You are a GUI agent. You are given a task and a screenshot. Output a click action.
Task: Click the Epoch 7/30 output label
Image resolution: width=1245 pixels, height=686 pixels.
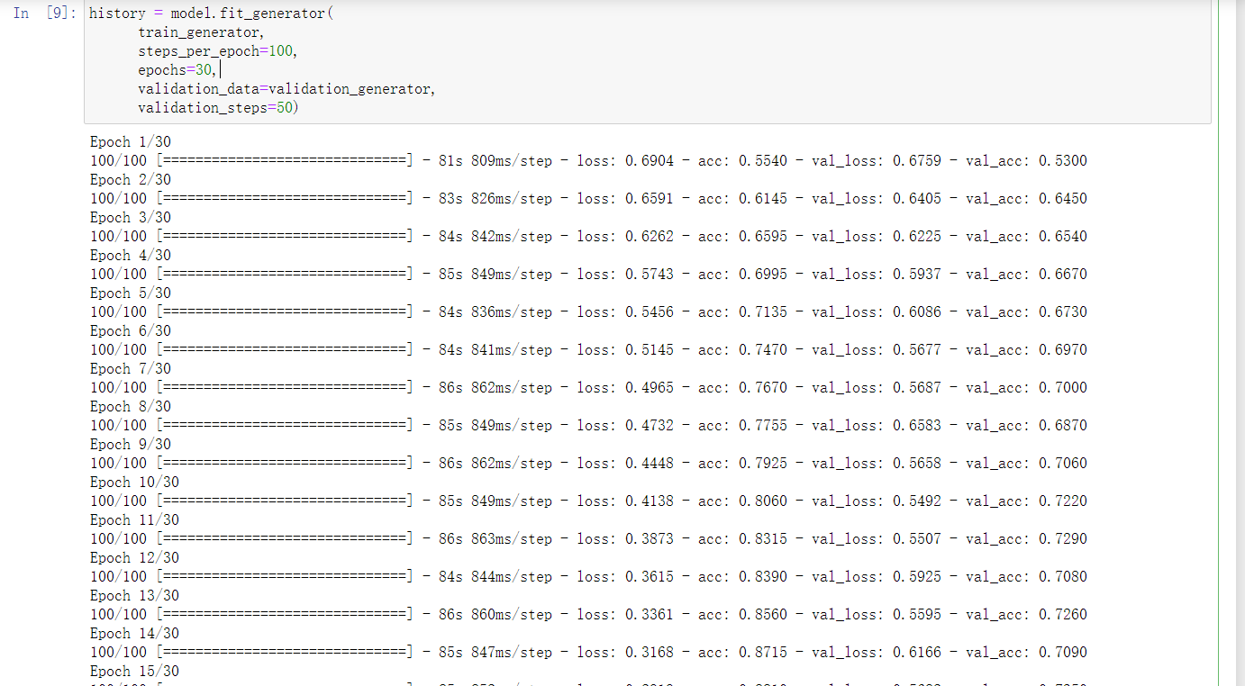tap(131, 369)
